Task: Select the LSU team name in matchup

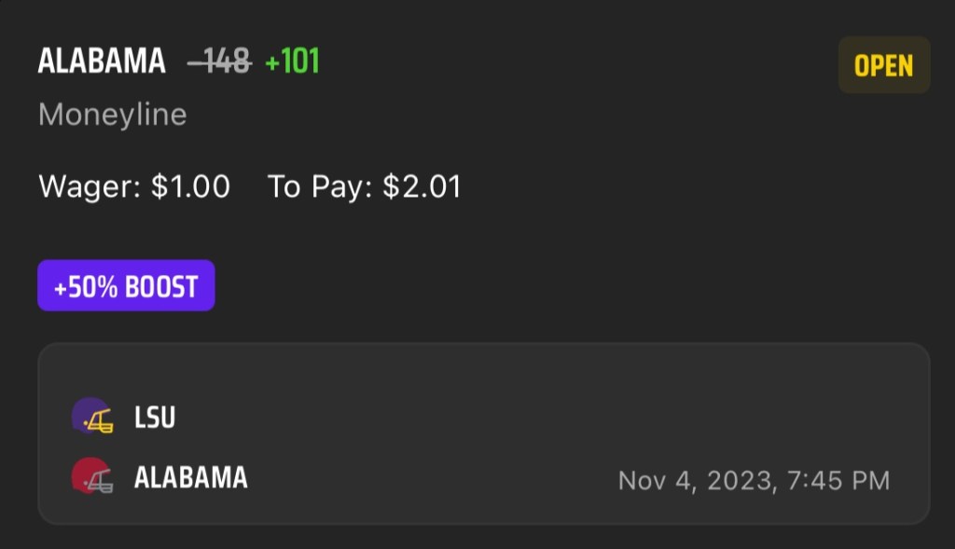Action: [155, 418]
